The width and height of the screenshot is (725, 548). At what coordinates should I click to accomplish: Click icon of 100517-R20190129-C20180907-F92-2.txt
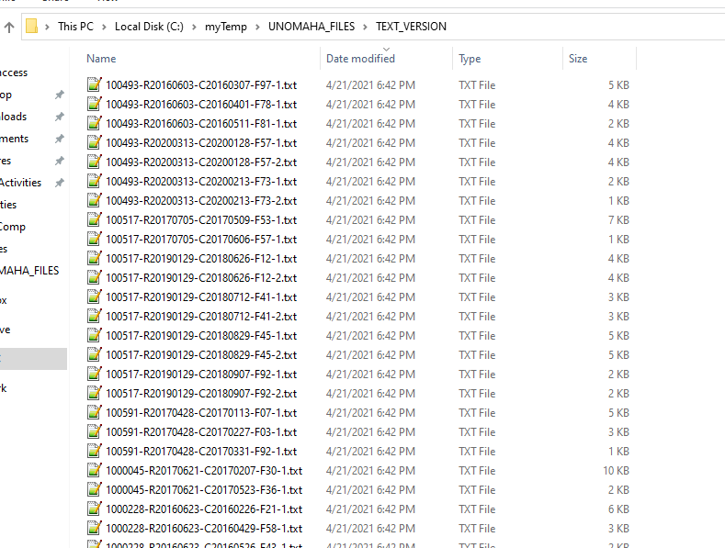click(95, 393)
